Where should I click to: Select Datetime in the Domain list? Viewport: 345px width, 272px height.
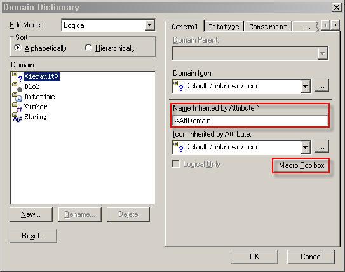click(x=39, y=97)
